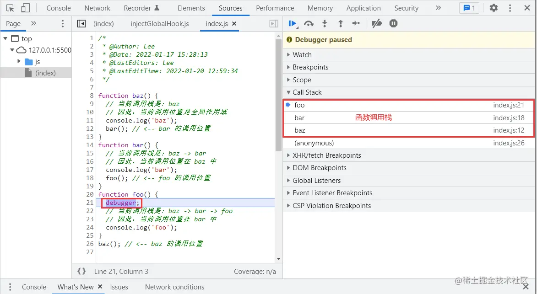The width and height of the screenshot is (537, 294).
Task: Hide the debugger sidebar toggle icon
Action: (274, 23)
